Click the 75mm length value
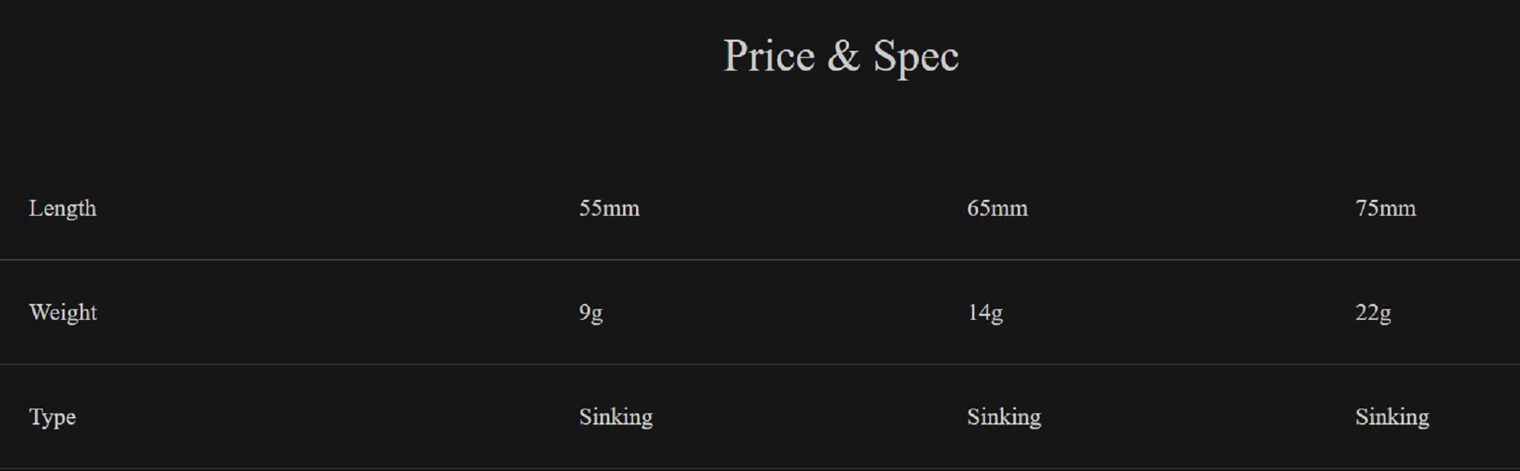 [x=1385, y=208]
